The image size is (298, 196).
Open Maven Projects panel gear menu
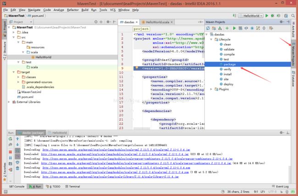click(x=281, y=22)
